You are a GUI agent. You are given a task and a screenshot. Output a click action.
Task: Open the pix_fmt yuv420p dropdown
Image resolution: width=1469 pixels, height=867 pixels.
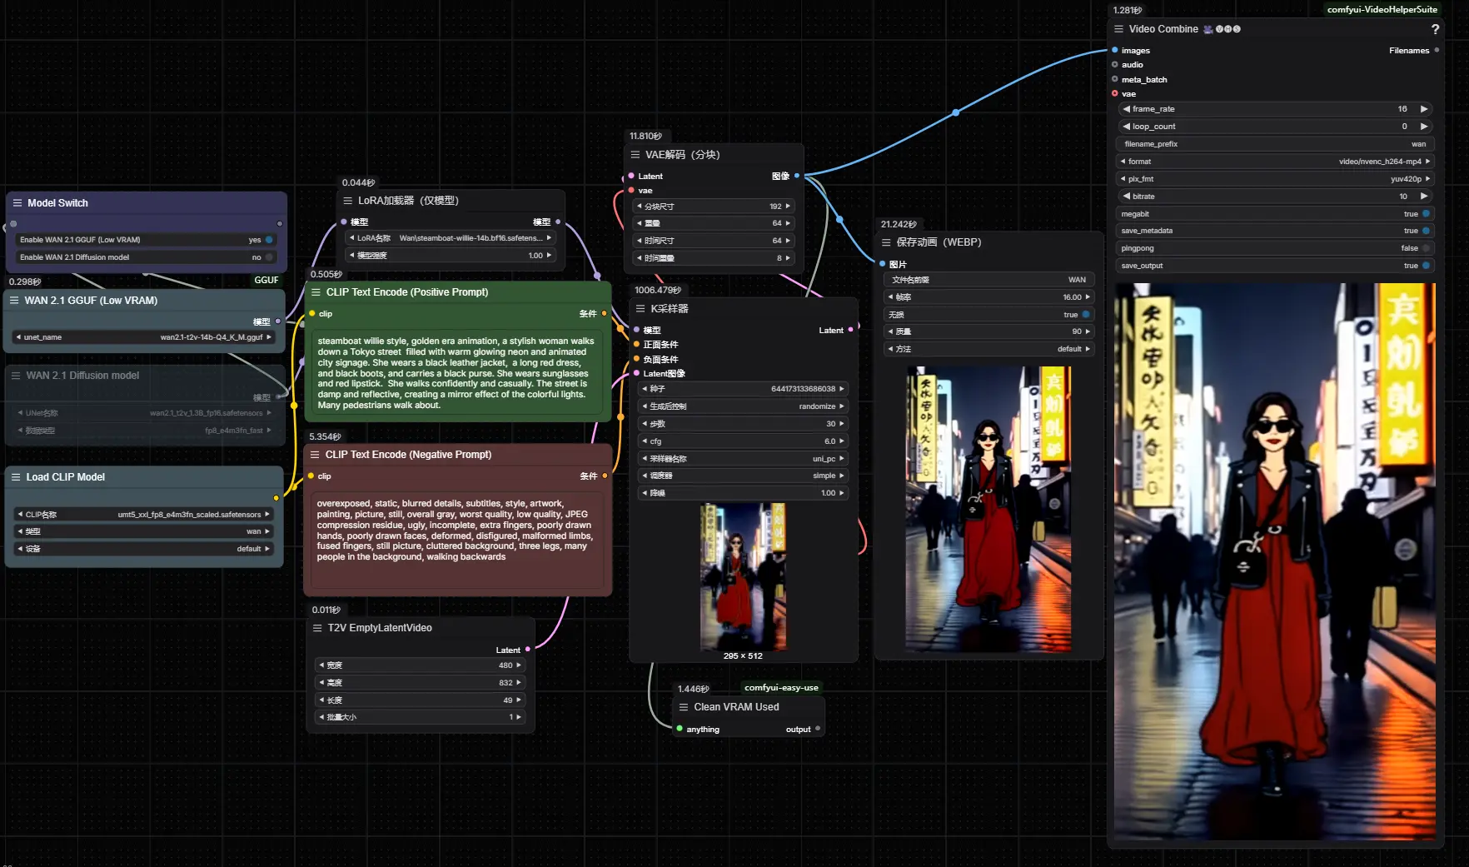pyautogui.click(x=1275, y=179)
